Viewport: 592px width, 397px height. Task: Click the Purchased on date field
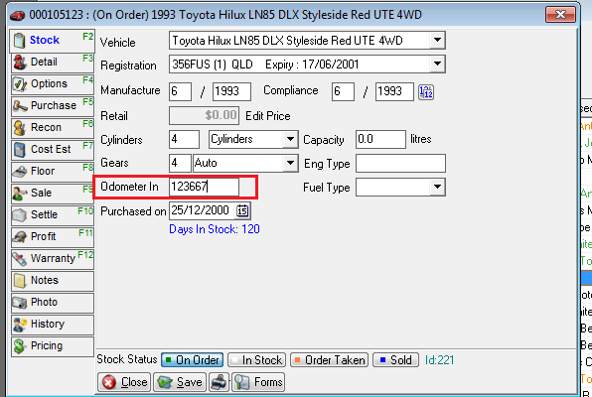[x=203, y=210]
